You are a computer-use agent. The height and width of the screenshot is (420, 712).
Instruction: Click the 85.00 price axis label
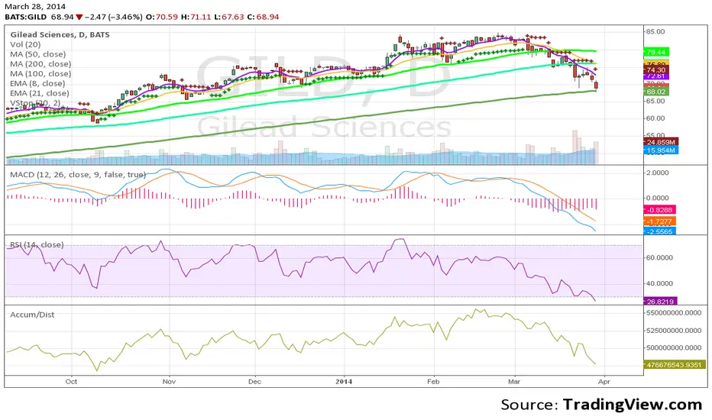click(655, 31)
